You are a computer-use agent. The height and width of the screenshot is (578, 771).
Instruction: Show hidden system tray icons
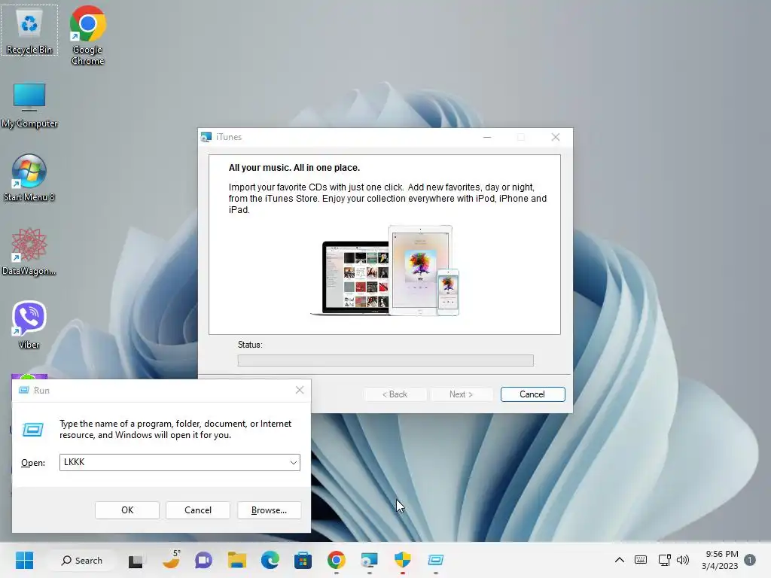pyautogui.click(x=620, y=560)
